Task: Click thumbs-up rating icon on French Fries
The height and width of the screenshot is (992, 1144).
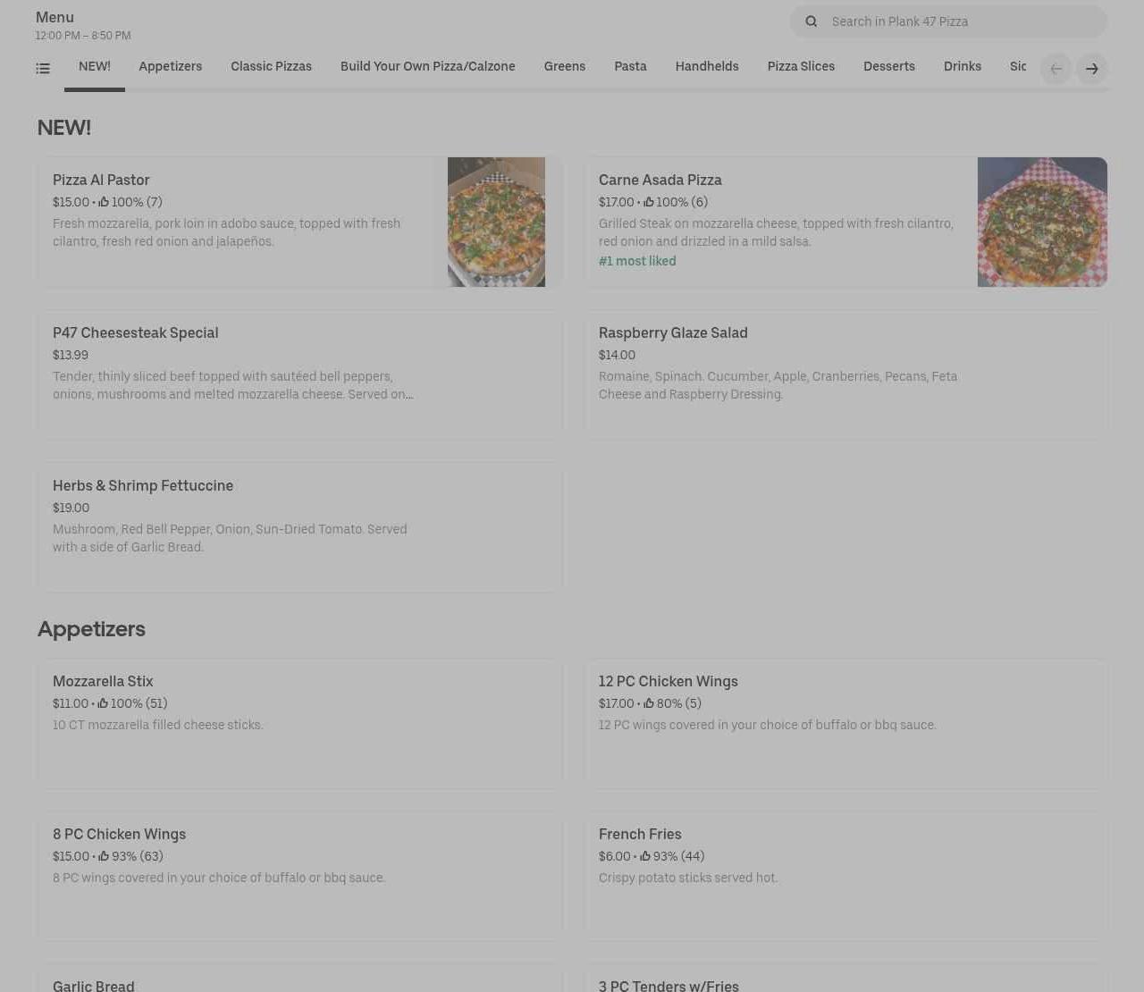Action: tap(645, 856)
